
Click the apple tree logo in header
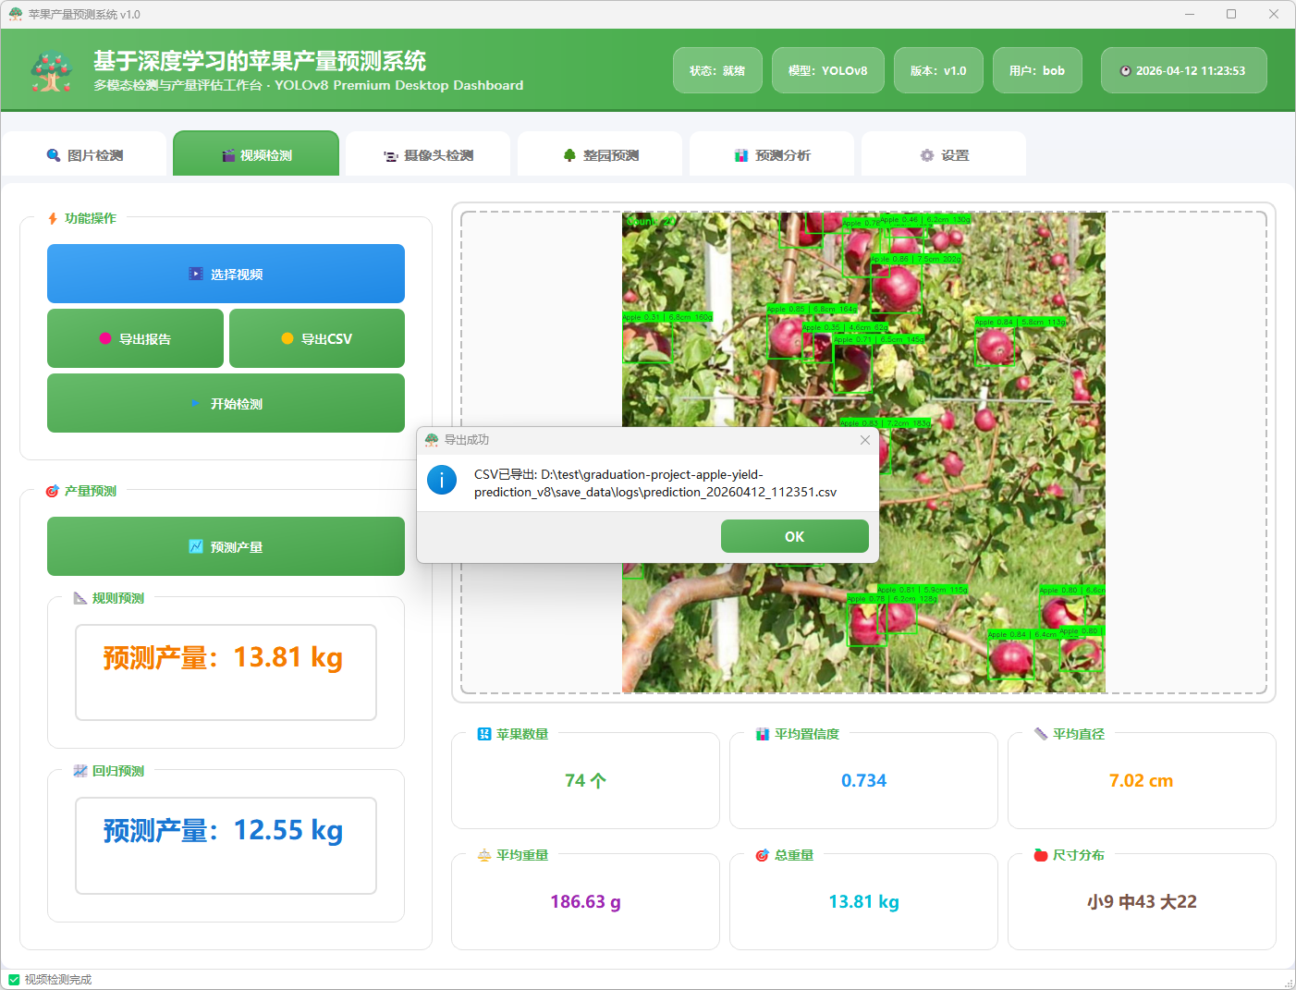(52, 71)
